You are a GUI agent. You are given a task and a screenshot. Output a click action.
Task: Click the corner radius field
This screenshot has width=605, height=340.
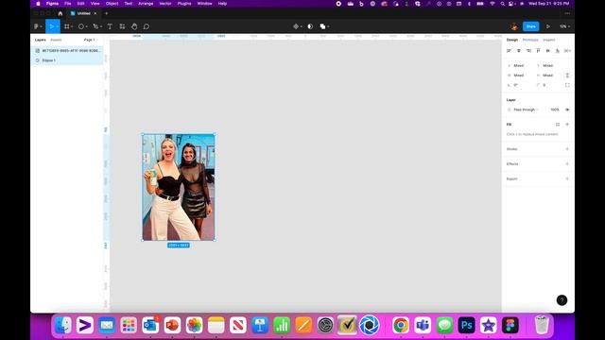click(x=547, y=85)
